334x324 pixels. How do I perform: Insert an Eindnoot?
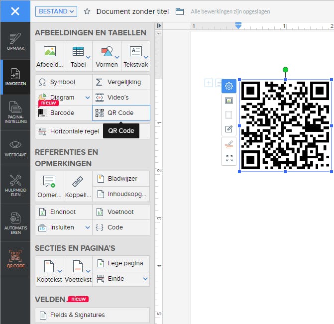[64, 212]
